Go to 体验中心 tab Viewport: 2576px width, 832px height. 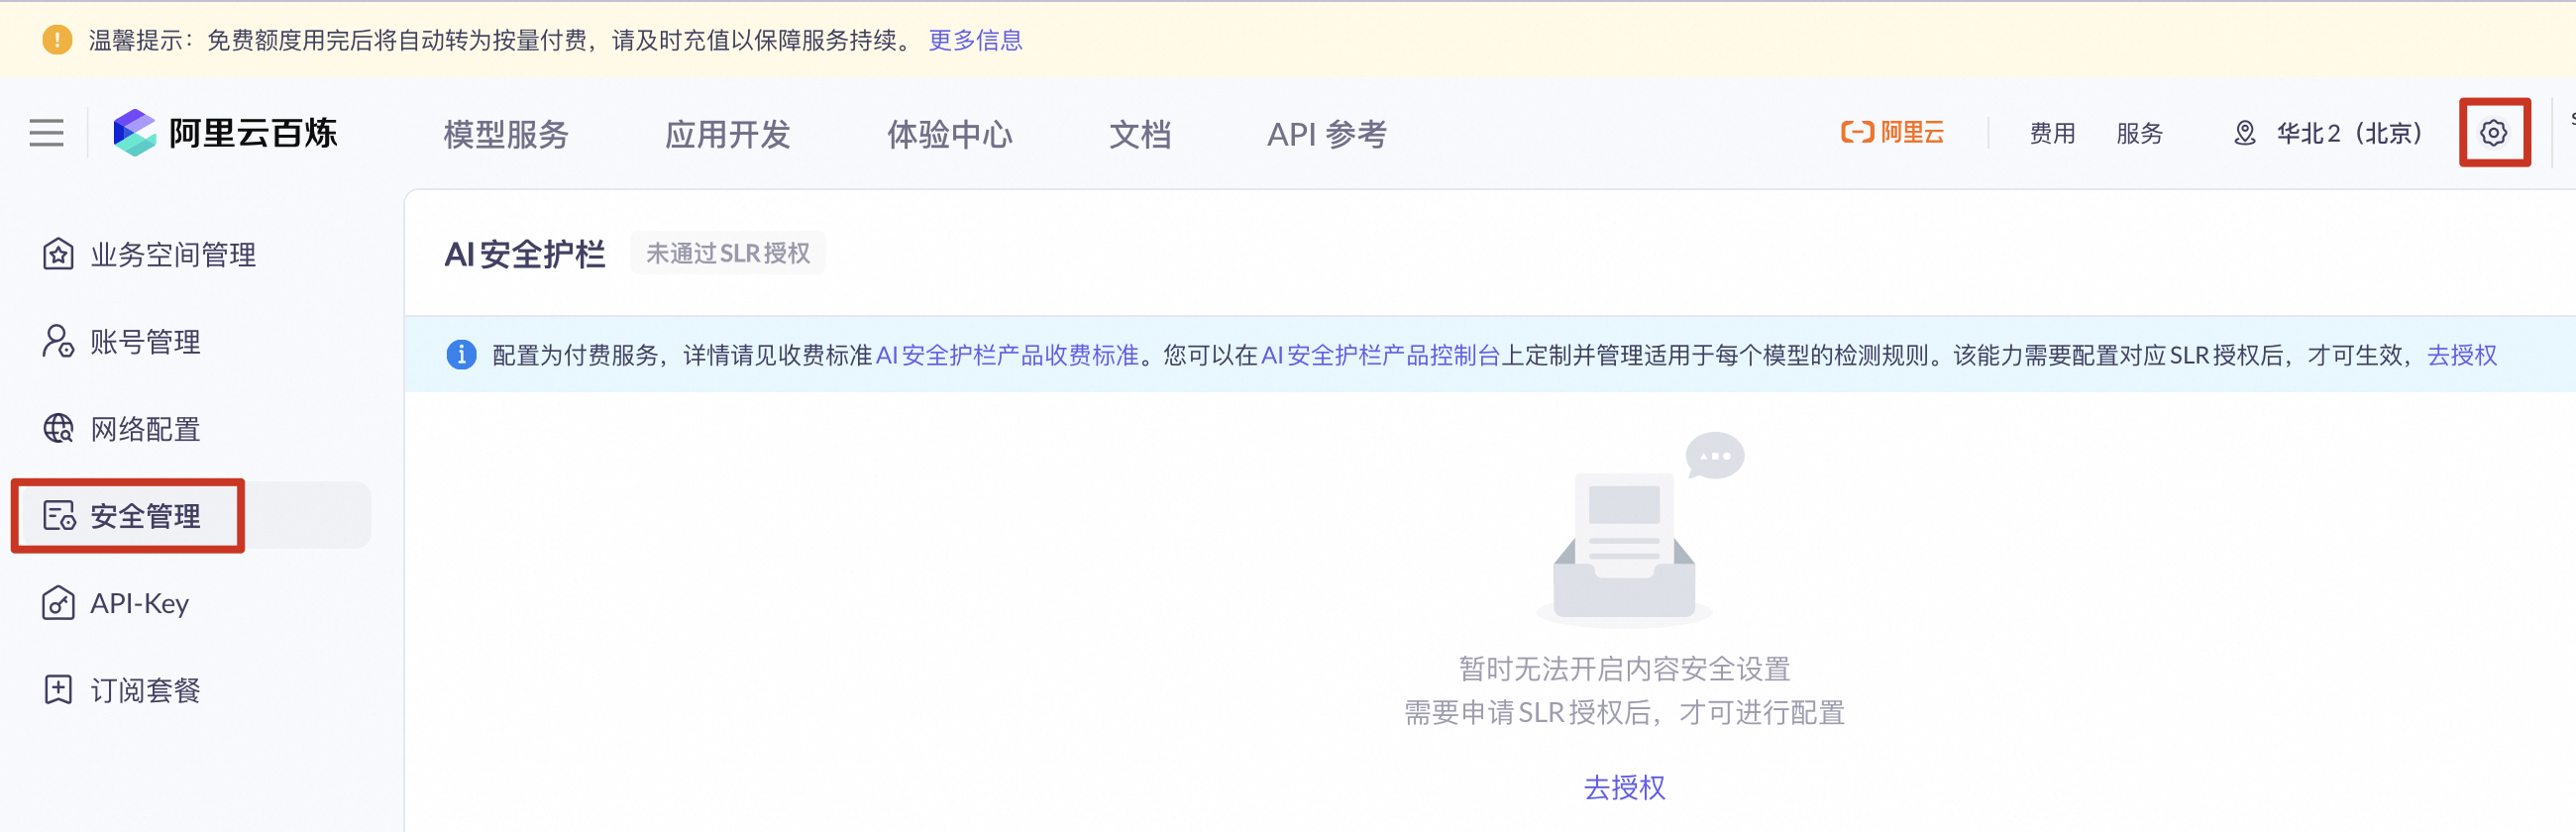(950, 134)
